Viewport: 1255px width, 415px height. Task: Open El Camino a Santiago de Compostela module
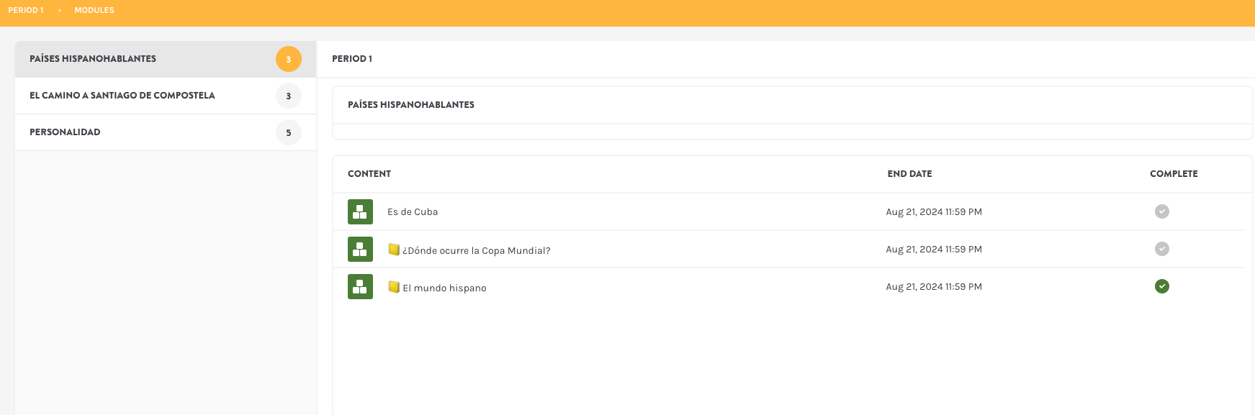pyautogui.click(x=122, y=96)
